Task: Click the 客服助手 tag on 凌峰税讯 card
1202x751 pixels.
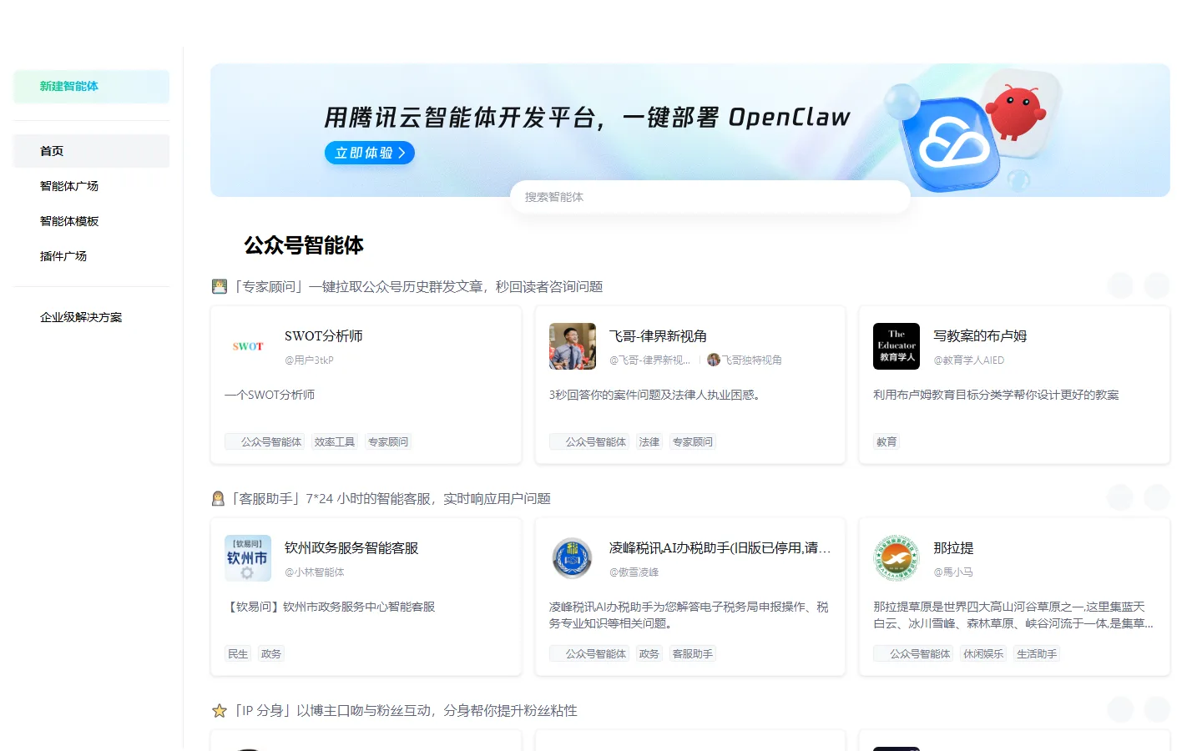Action: coord(693,653)
